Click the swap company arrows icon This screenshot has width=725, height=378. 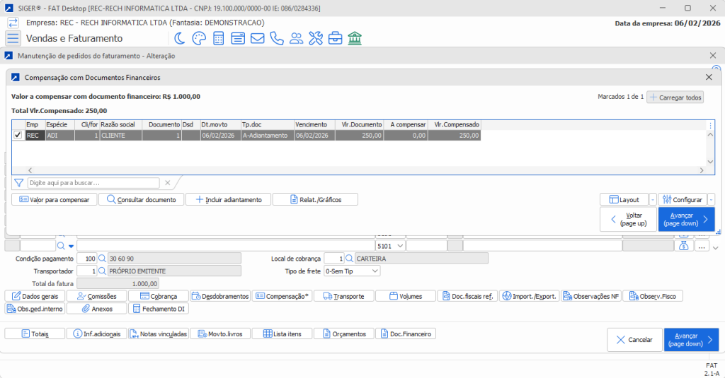click(13, 23)
